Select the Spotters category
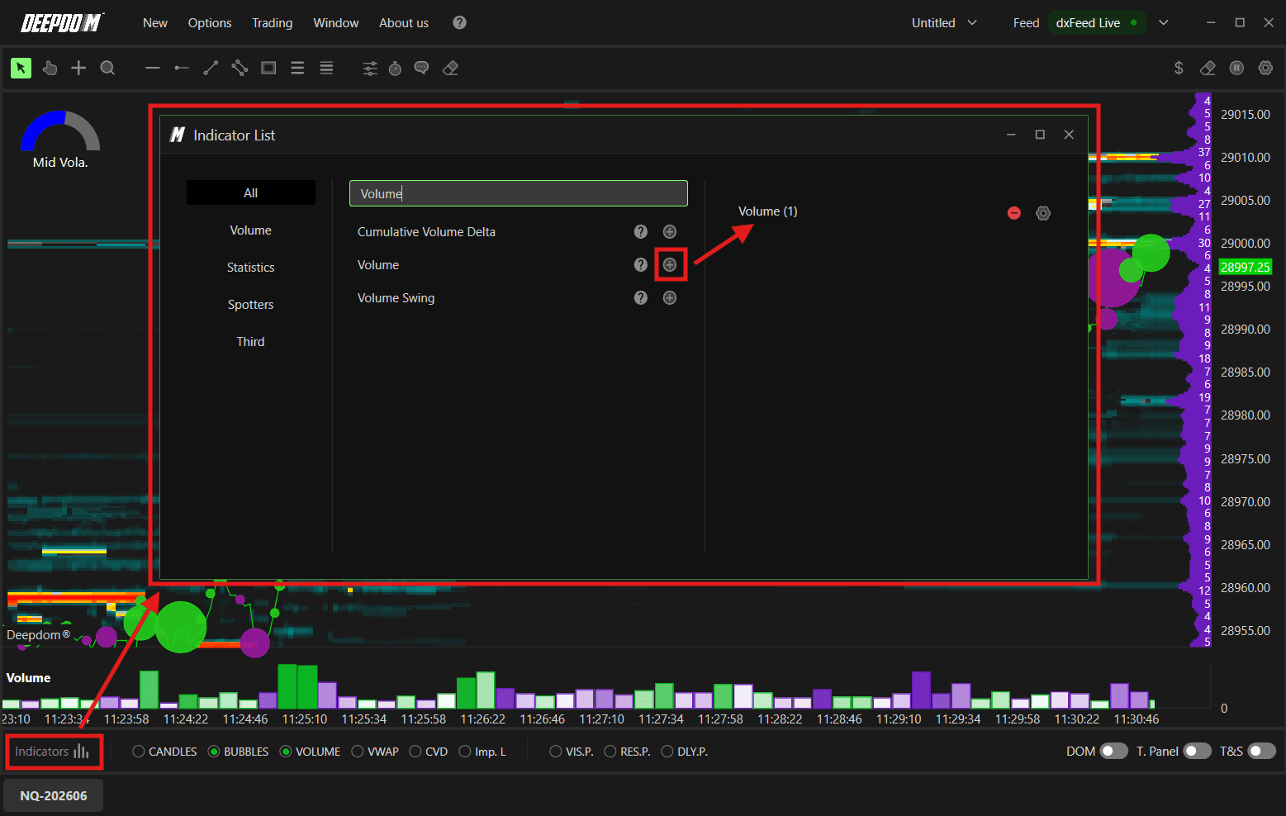This screenshot has height=816, width=1286. [x=251, y=305]
